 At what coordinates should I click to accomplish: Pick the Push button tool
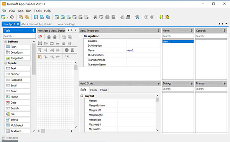[18, 47]
